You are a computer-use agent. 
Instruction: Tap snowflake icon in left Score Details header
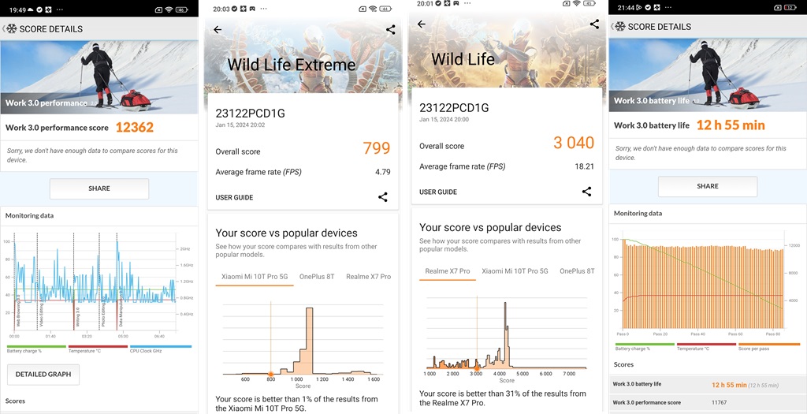(11, 29)
